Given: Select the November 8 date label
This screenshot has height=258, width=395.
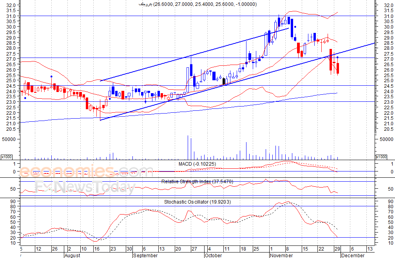Looking at the screenshot, I should point(288,249).
